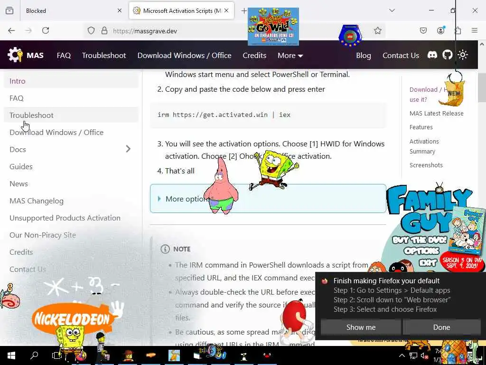This screenshot has width=486, height=365.
Task: Select Intro in the left sidebar
Action: click(x=71, y=81)
